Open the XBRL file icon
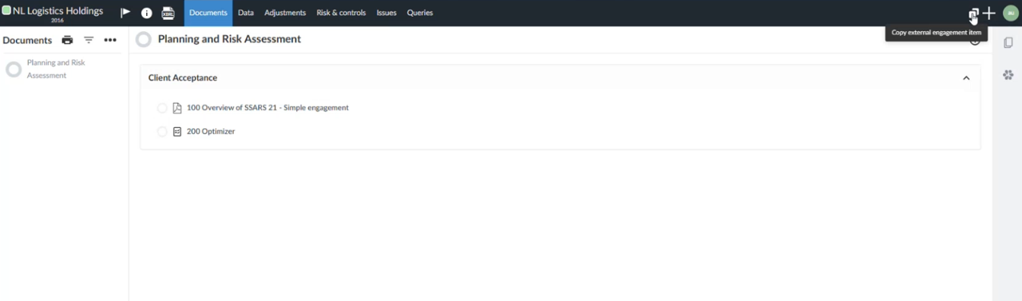The image size is (1022, 301). [168, 13]
